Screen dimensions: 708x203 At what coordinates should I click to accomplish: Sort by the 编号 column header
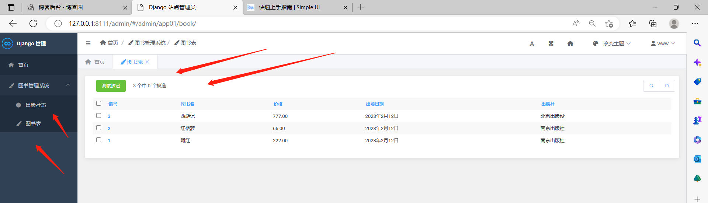(x=113, y=104)
